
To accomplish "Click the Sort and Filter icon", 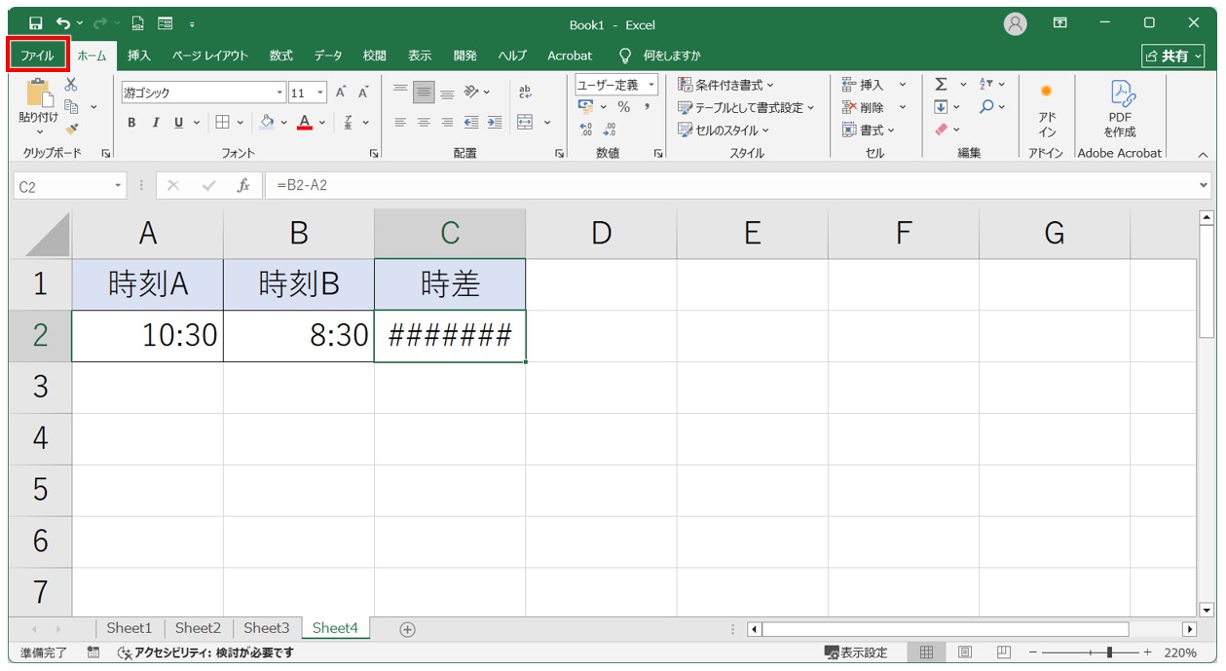I will 986,85.
